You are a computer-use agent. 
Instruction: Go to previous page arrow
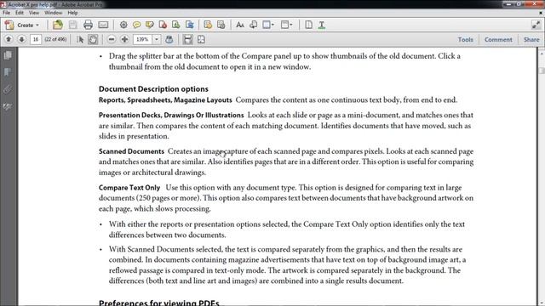(9, 39)
